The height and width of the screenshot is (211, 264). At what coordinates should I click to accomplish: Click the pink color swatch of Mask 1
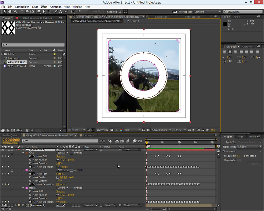[27, 188]
